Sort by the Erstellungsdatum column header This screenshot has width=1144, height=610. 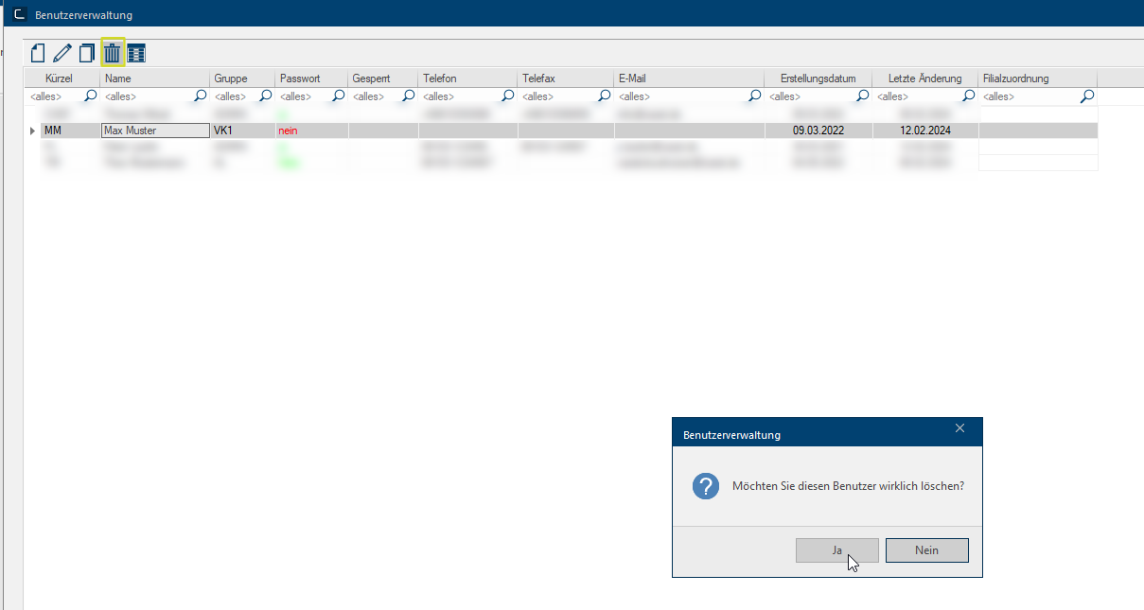tap(818, 78)
